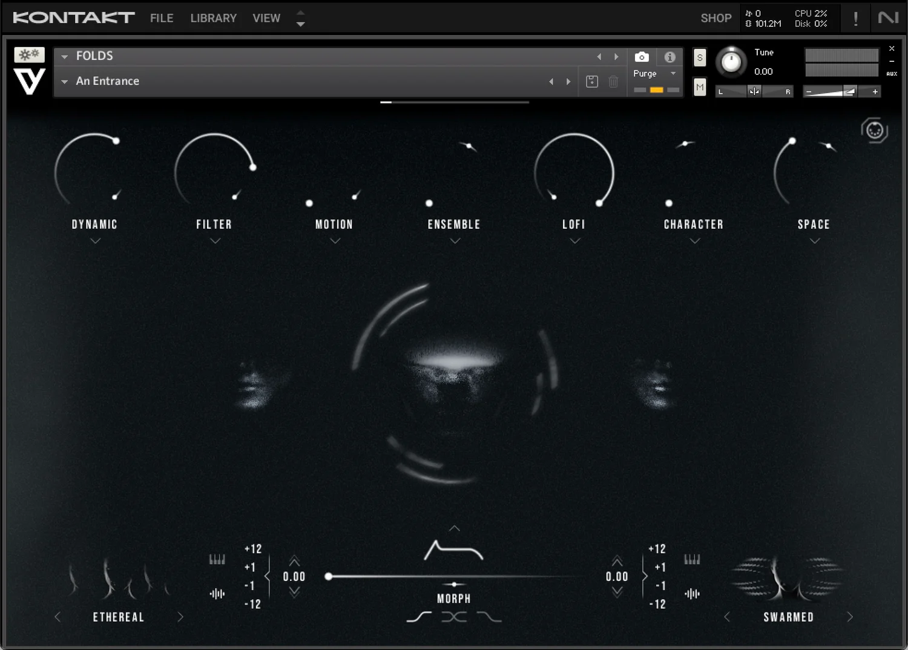Click the warning exclamation icon
The image size is (908, 650).
(855, 18)
